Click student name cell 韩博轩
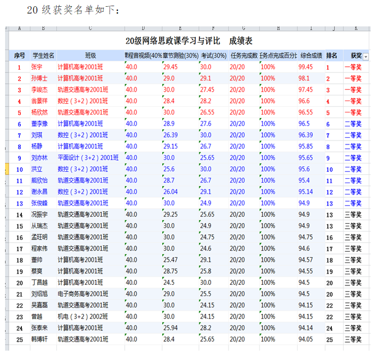This screenshot has width=374, height=354. click(40, 339)
